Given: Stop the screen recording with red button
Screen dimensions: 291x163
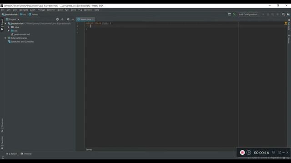Looking at the screenshot, I should tap(242, 153).
